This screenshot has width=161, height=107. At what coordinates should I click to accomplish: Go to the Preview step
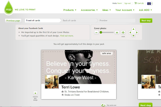coord(116,20)
